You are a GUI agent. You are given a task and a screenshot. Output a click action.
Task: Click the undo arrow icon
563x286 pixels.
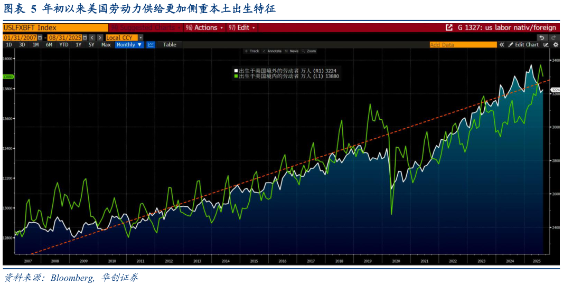click(x=542, y=37)
